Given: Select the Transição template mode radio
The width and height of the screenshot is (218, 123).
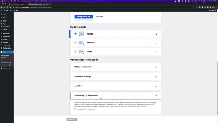Looking at the screenshot, I should 75,43.
